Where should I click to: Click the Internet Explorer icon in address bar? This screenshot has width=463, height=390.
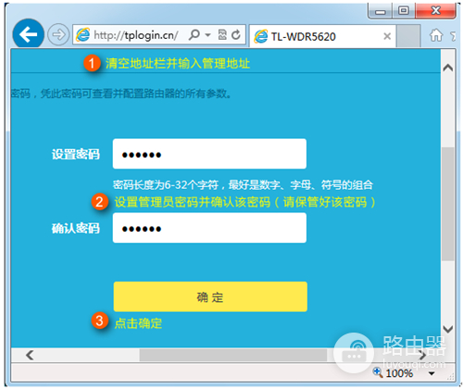click(82, 34)
